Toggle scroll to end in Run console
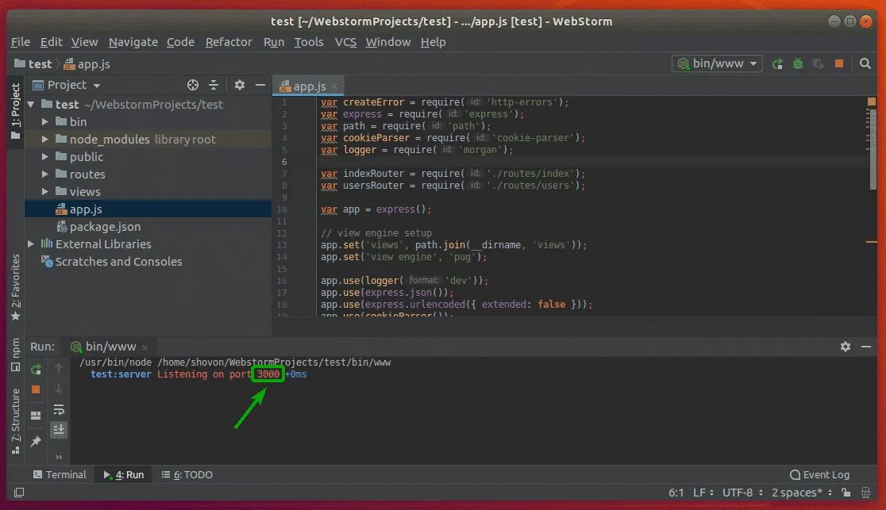The height and width of the screenshot is (510, 886). pyautogui.click(x=58, y=430)
